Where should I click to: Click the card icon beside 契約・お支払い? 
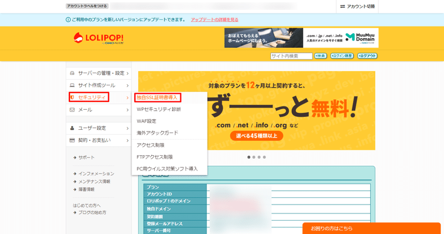click(72, 140)
